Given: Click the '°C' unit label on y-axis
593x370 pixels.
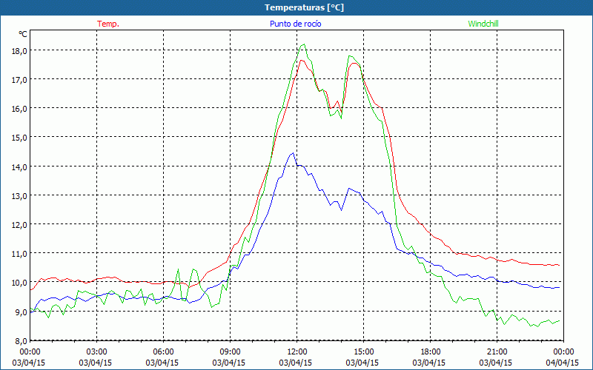Looking at the screenshot, I should 23,34.
